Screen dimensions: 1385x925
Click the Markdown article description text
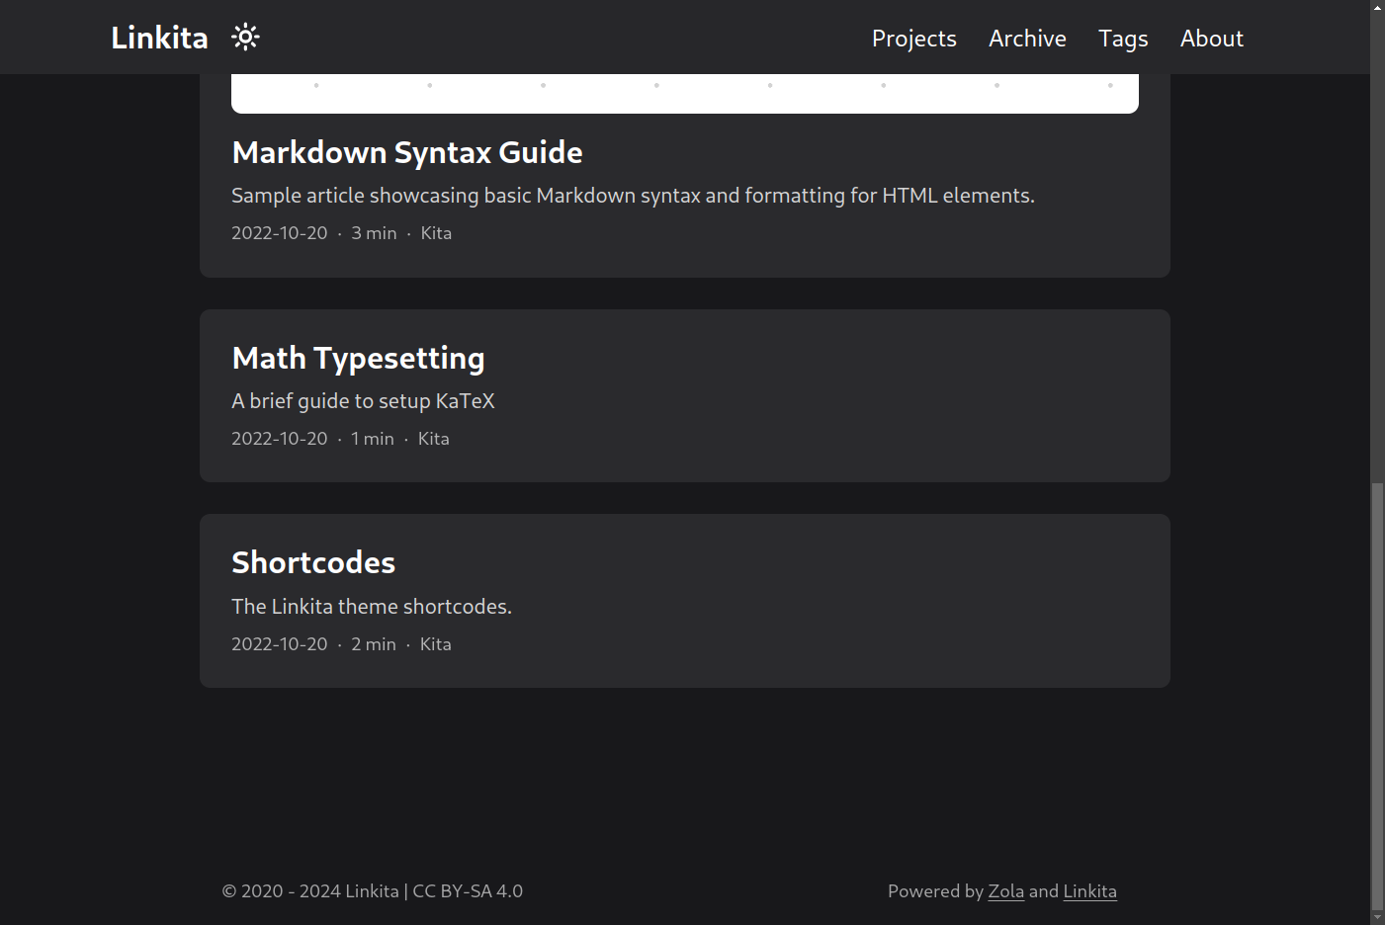coord(633,196)
